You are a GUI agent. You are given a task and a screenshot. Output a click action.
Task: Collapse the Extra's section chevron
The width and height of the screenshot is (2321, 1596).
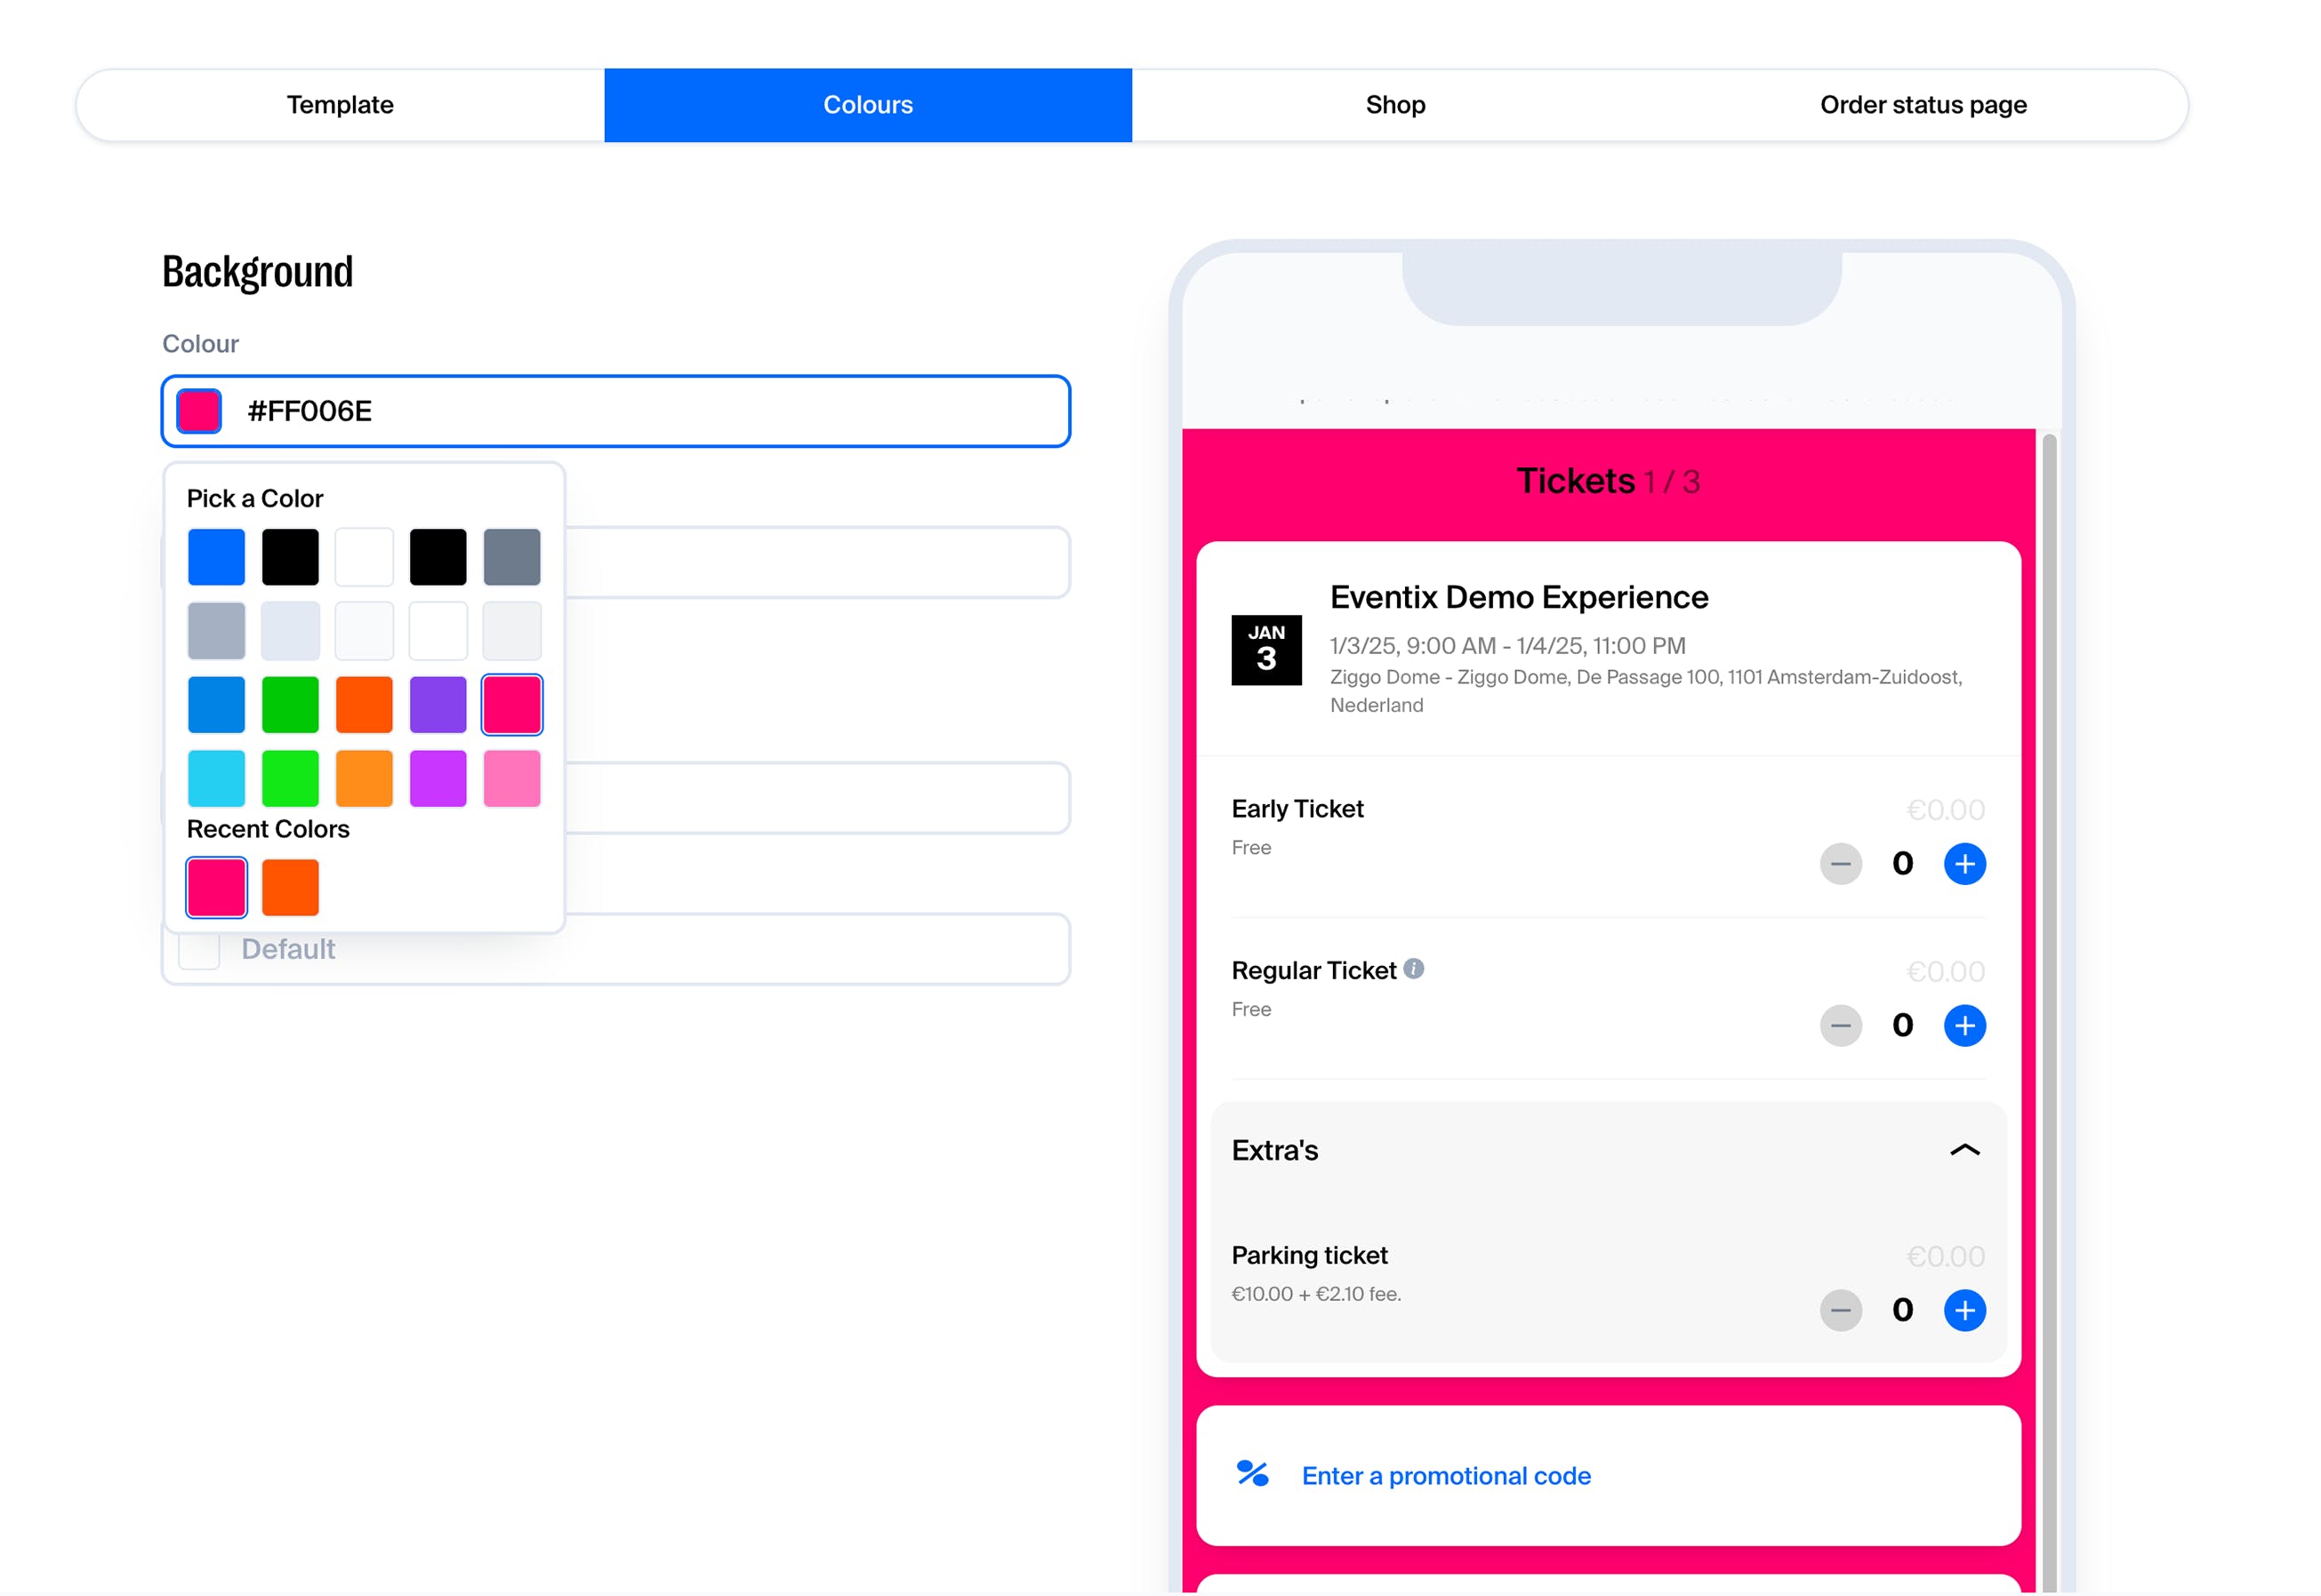click(1964, 1150)
